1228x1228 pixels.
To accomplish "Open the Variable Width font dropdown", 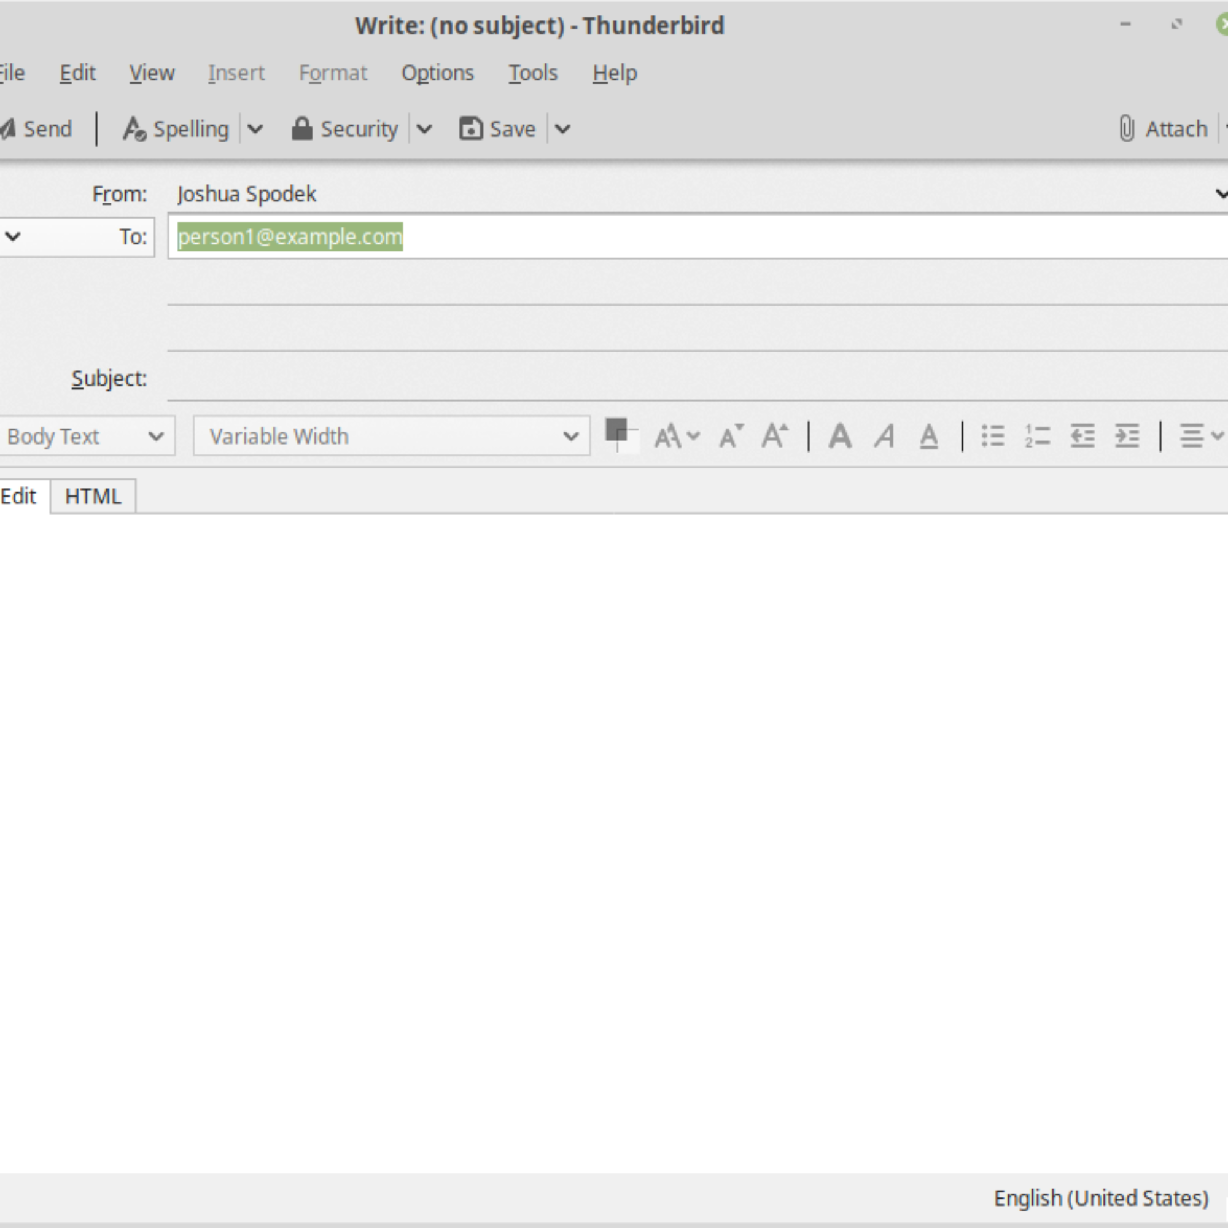I will 392,436.
